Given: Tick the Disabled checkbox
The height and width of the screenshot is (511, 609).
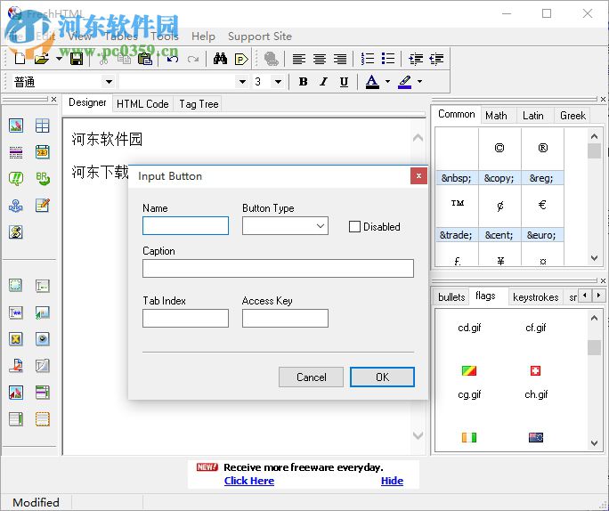Looking at the screenshot, I should (x=354, y=227).
